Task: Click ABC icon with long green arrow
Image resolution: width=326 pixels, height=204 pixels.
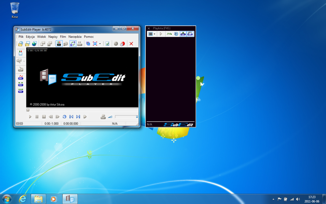Action: click(x=20, y=91)
